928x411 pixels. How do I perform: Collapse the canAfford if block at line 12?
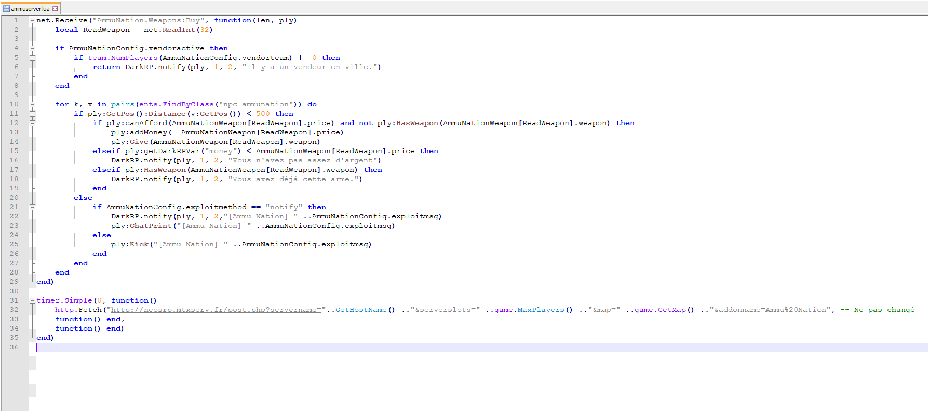32,123
